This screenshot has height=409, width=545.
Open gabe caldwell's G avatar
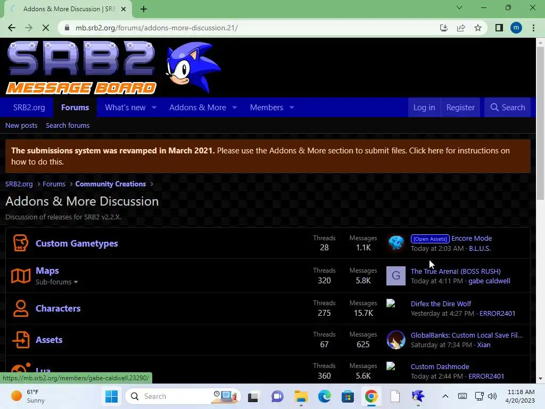coord(396,276)
